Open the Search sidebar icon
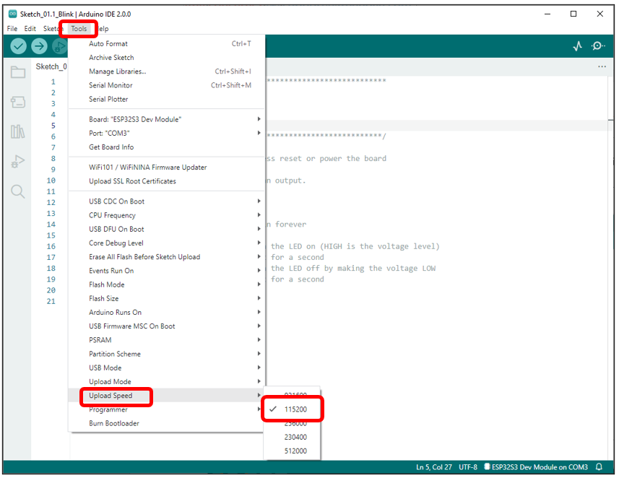Screen dimensions: 619x478 click(x=18, y=191)
